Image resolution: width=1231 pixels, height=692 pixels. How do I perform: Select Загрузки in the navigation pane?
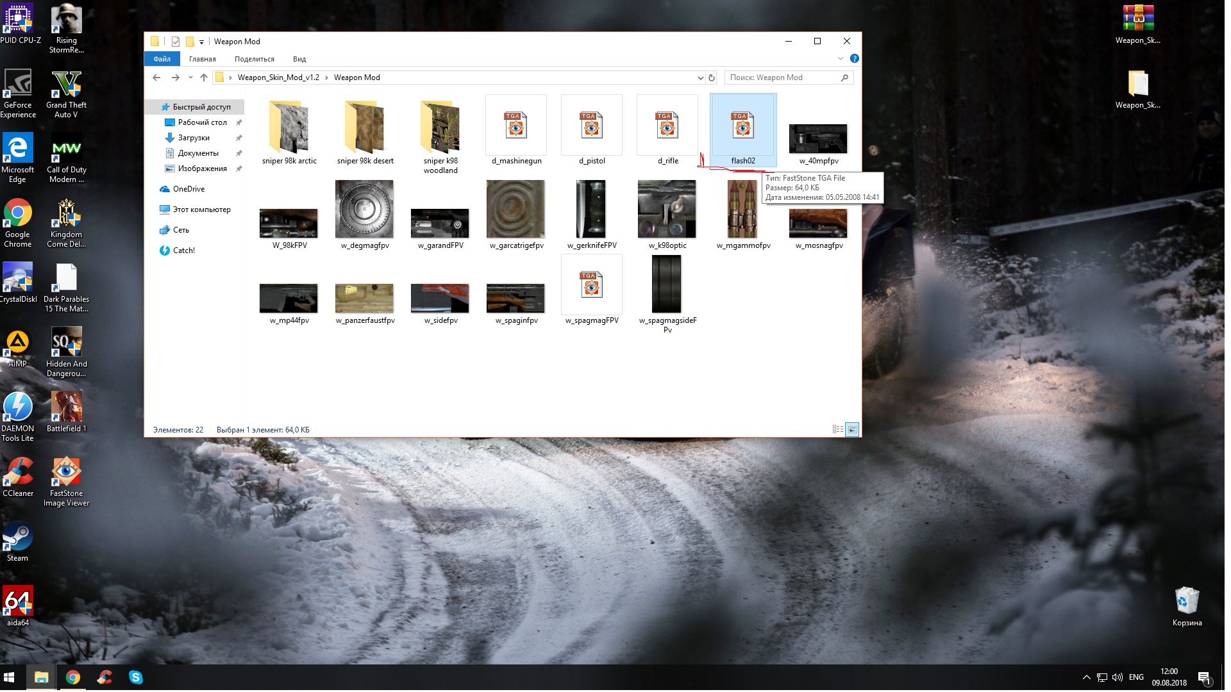(x=194, y=138)
